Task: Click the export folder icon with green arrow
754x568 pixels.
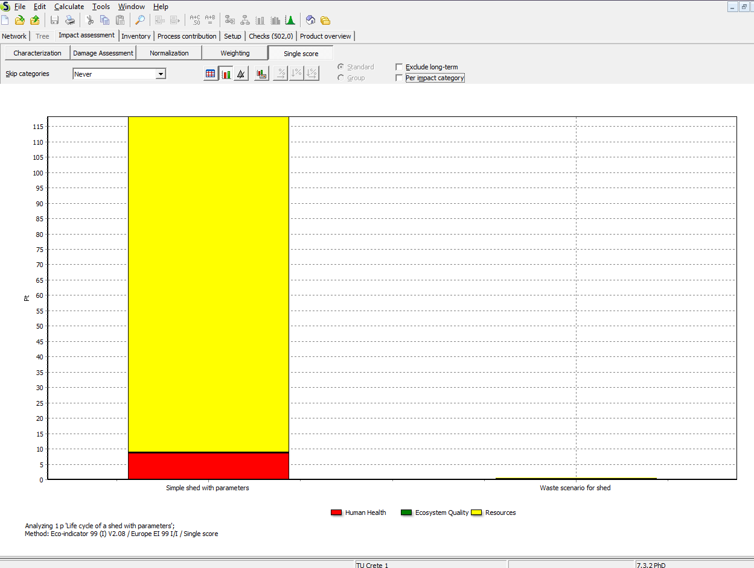Action: [34, 20]
